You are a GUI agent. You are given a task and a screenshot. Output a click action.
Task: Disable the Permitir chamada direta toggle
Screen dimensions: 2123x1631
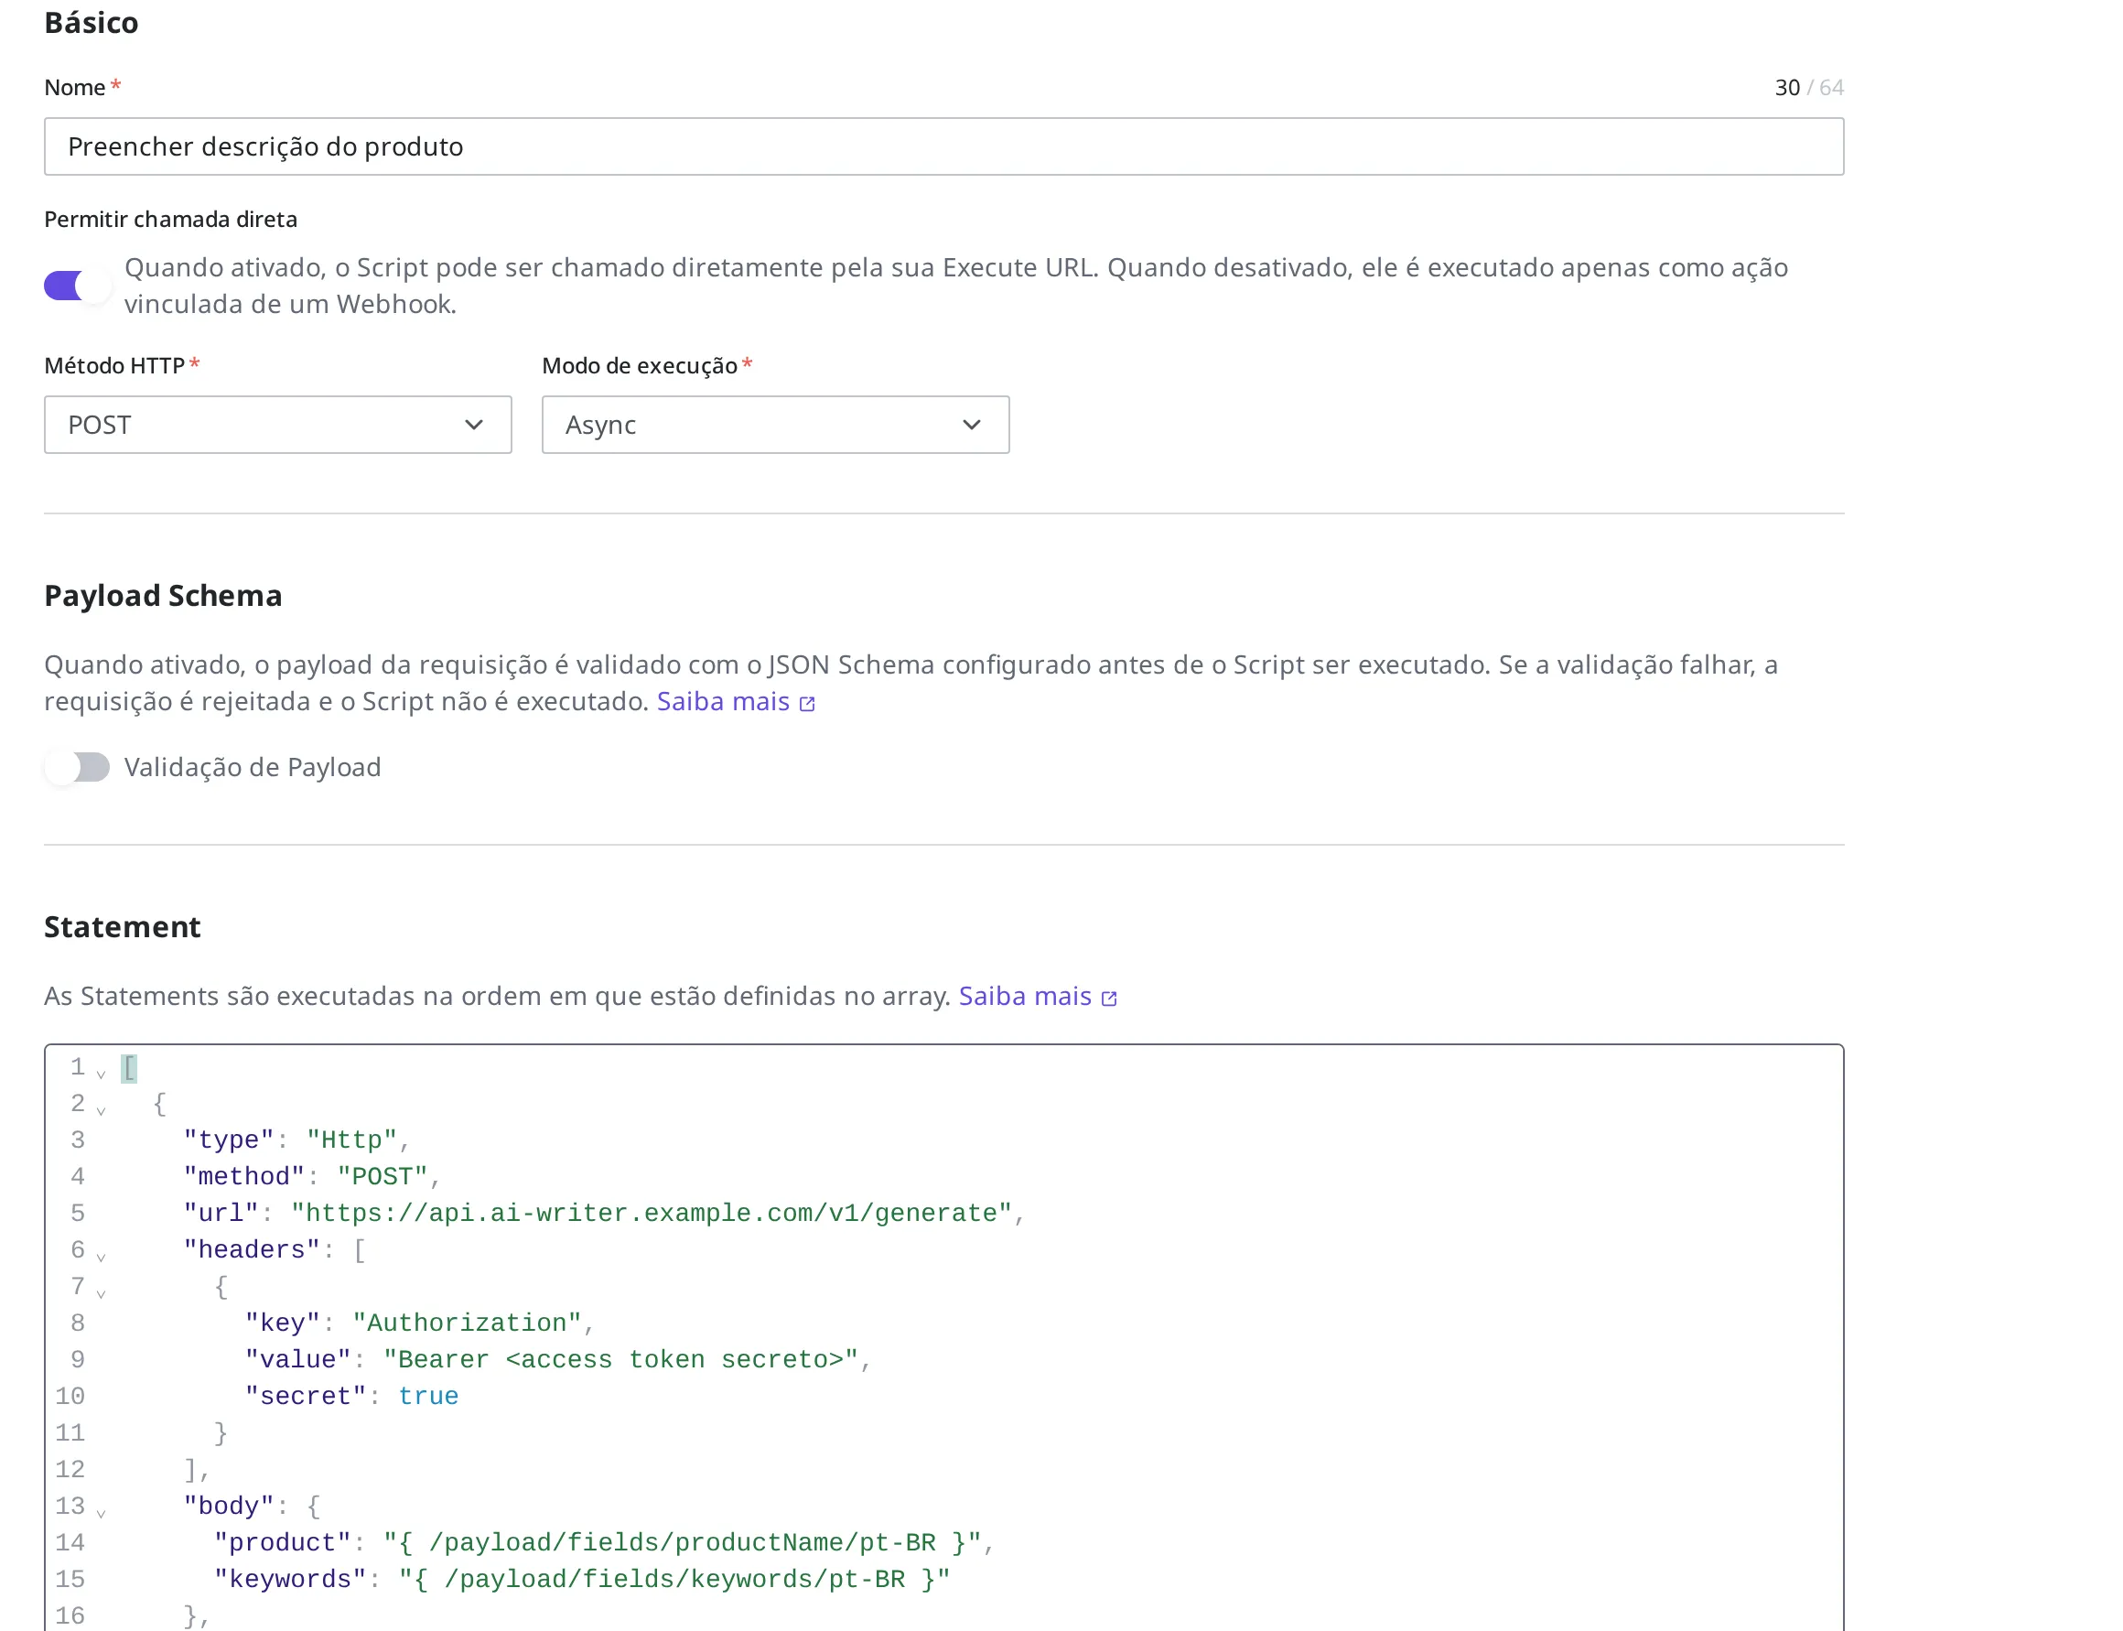(x=77, y=286)
